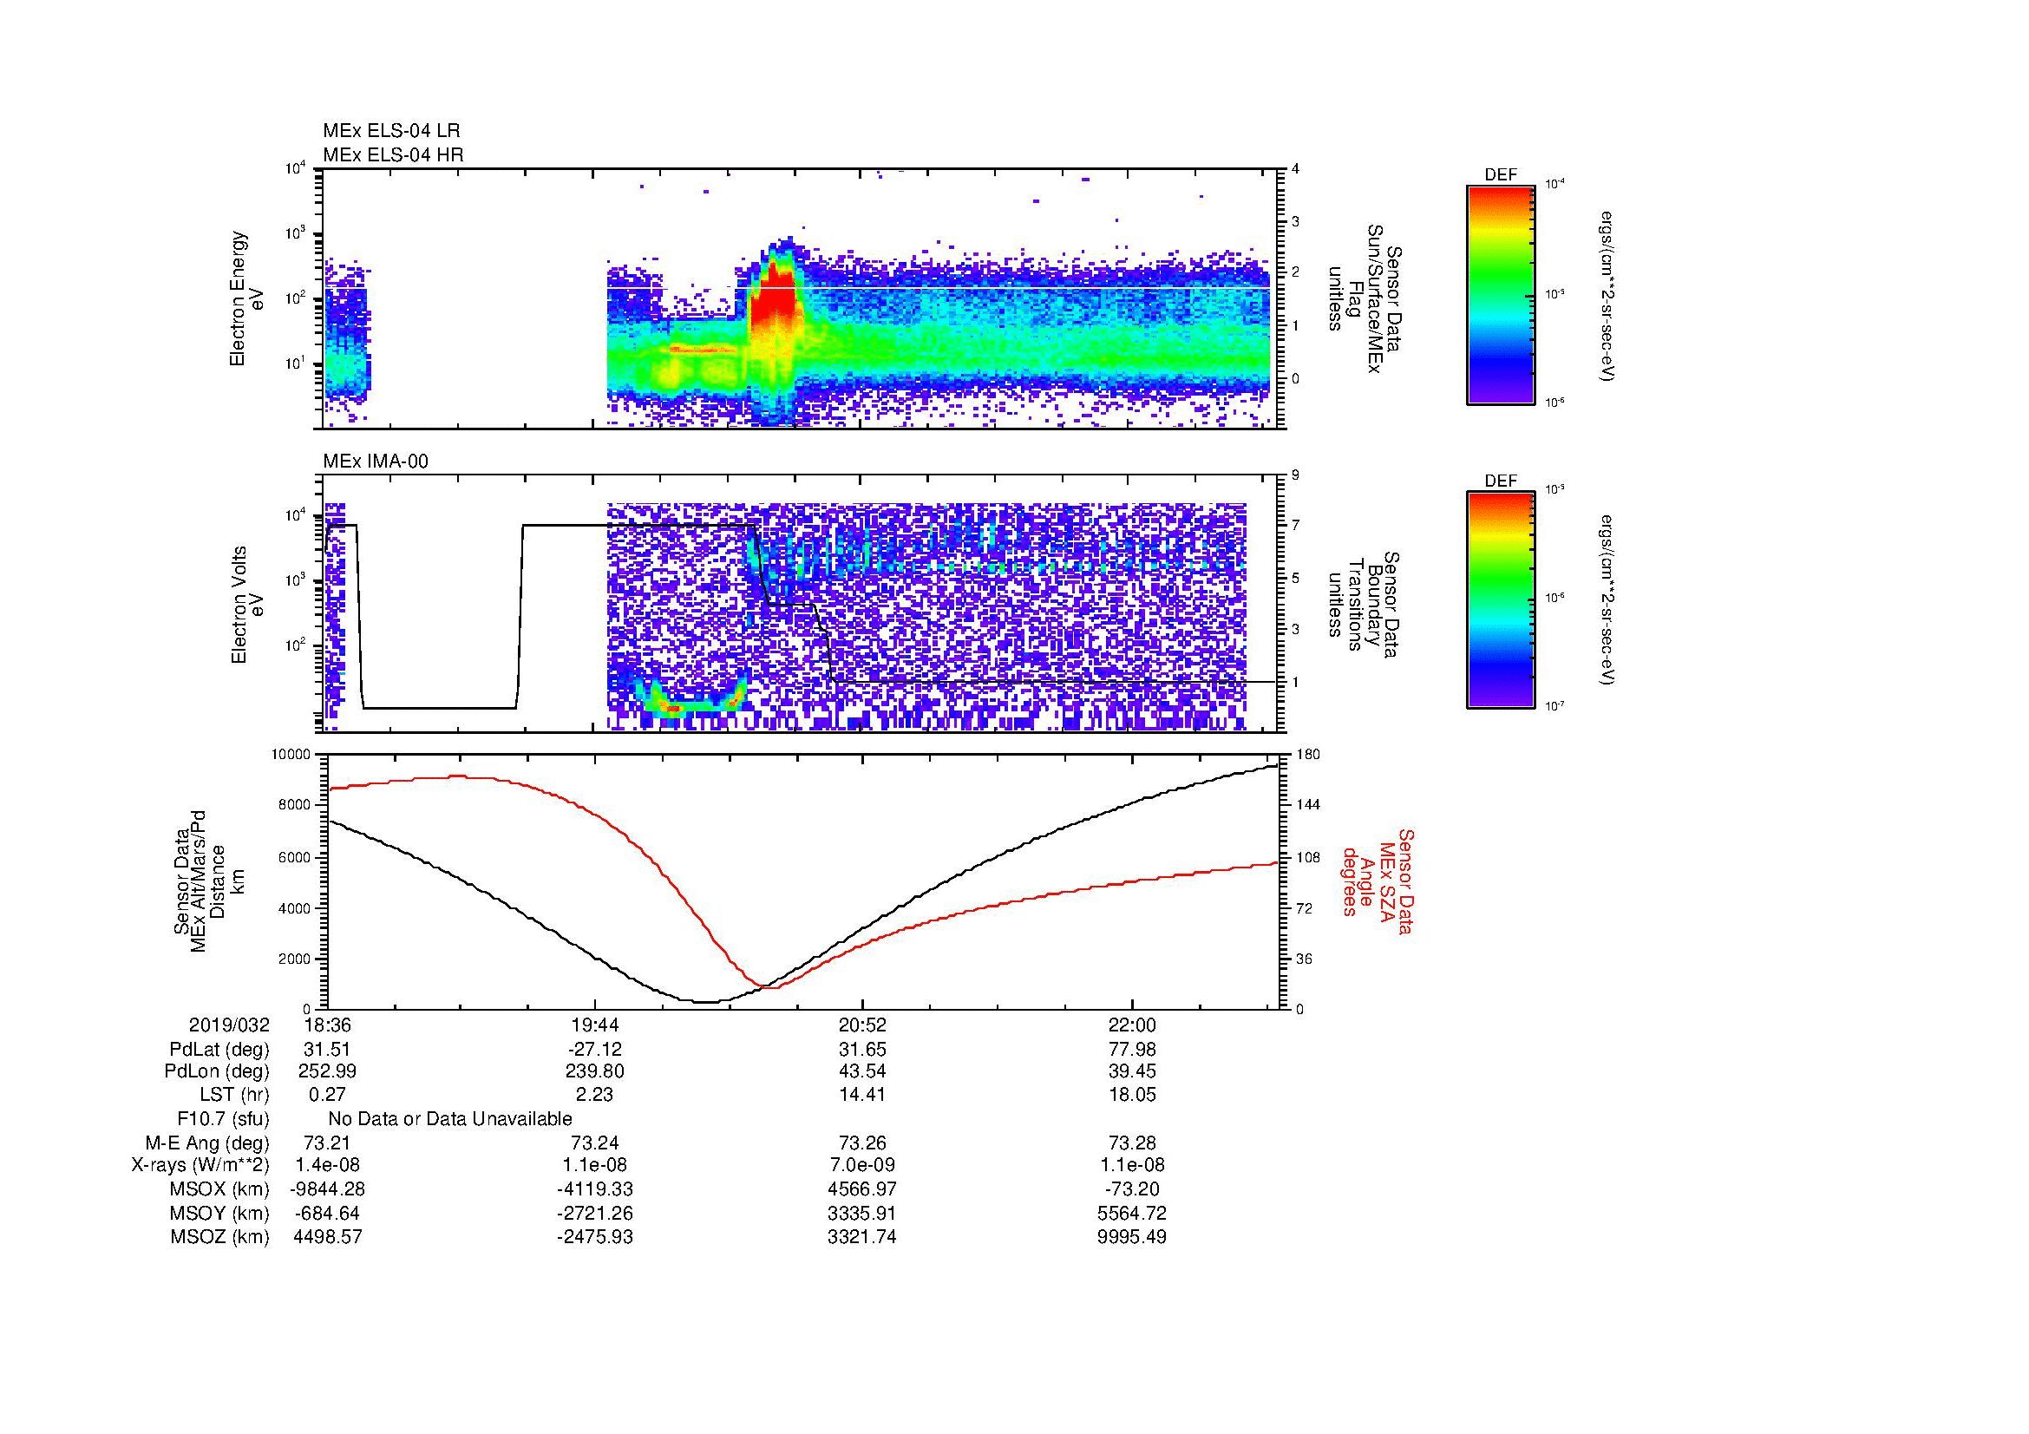2029x1434 pixels.
Task: Click the 'PdLat (deg)' row label
Action: tap(219, 1050)
